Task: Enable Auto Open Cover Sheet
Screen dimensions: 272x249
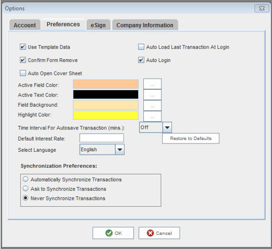Action: coord(23,73)
